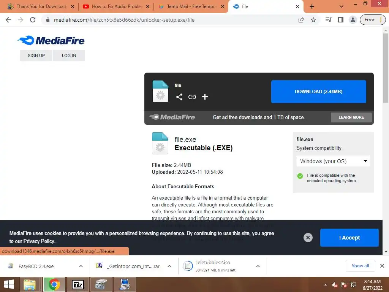Switch to Thank You for Download tab
389x292 pixels.
[41, 6]
